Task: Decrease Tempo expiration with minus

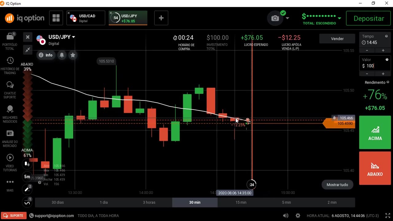Action: coord(367,50)
